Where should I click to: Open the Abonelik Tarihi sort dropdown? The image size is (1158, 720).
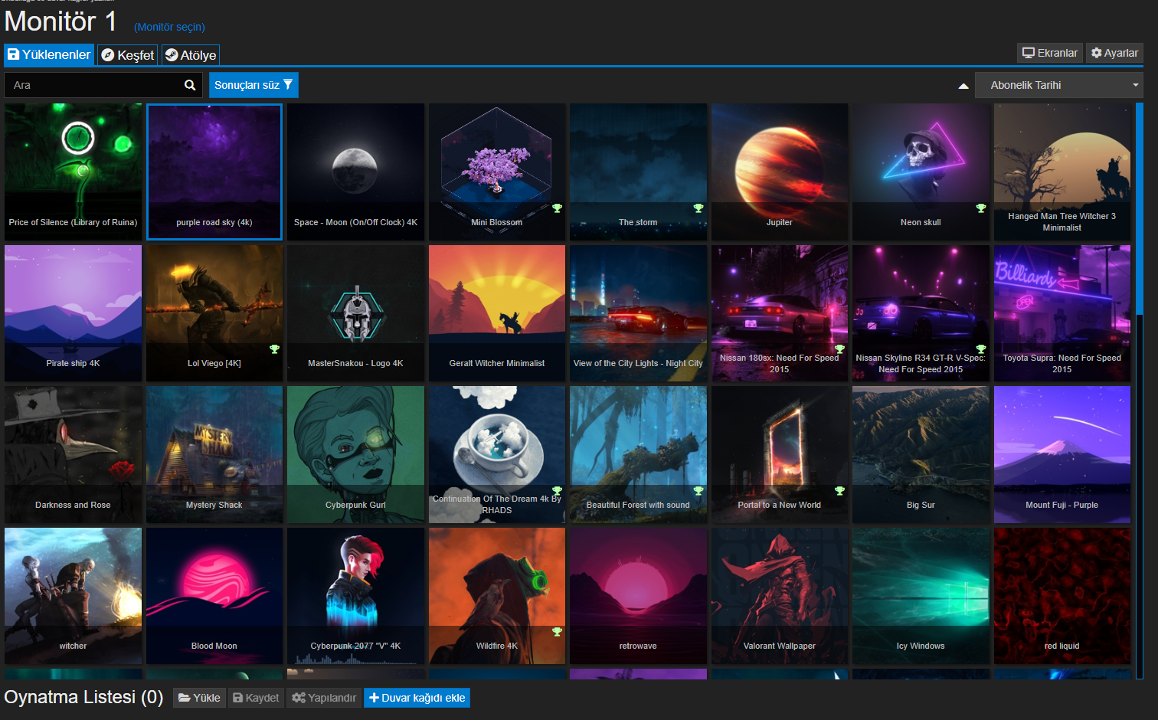coord(1059,85)
